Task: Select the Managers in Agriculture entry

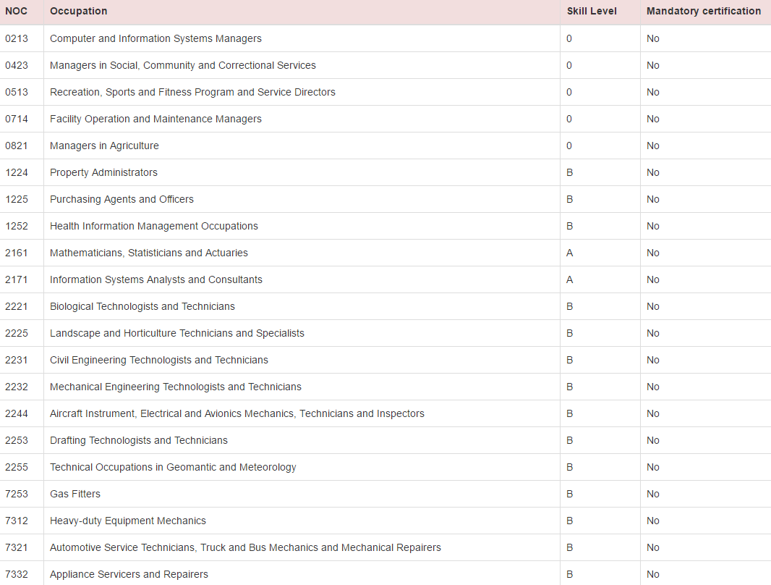Action: [104, 146]
